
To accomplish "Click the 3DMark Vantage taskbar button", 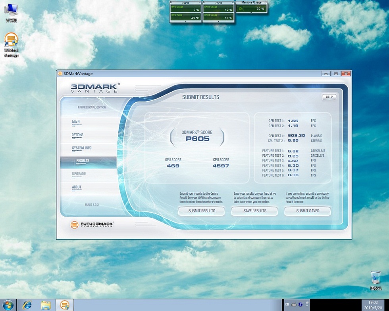I will pyautogui.click(x=64, y=305).
